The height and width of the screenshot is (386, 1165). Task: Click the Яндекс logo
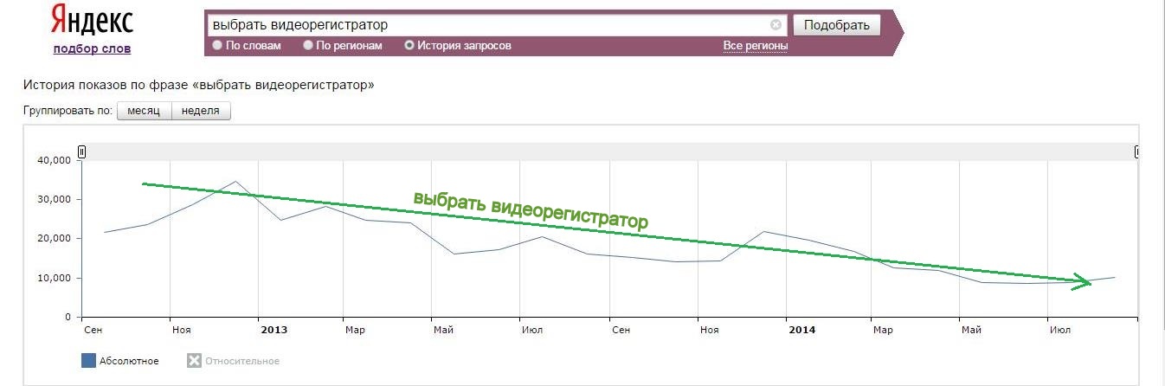coord(92,20)
